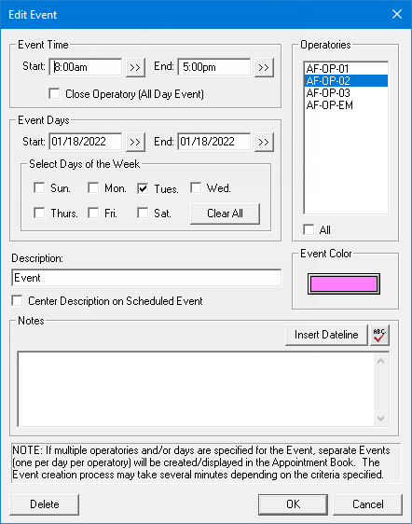Open Event Time end picker arrows
This screenshot has width=412, height=524.
click(264, 67)
